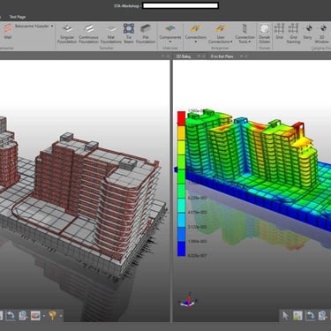
Task: Select pointer tool in right viewport toolbar
Action: point(285,316)
